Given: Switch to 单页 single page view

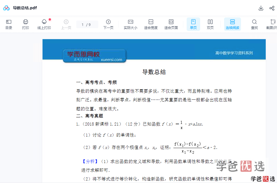Looking at the screenshot, I should click(193, 24).
